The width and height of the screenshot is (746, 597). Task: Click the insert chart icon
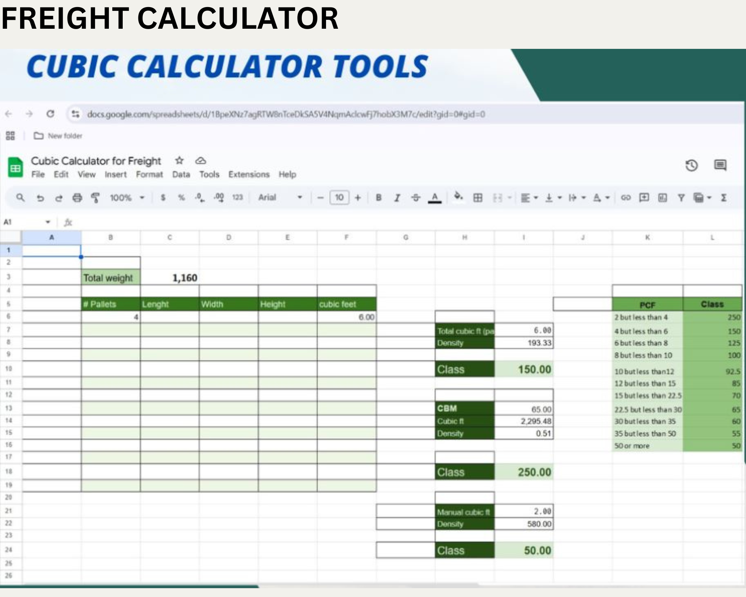point(662,198)
